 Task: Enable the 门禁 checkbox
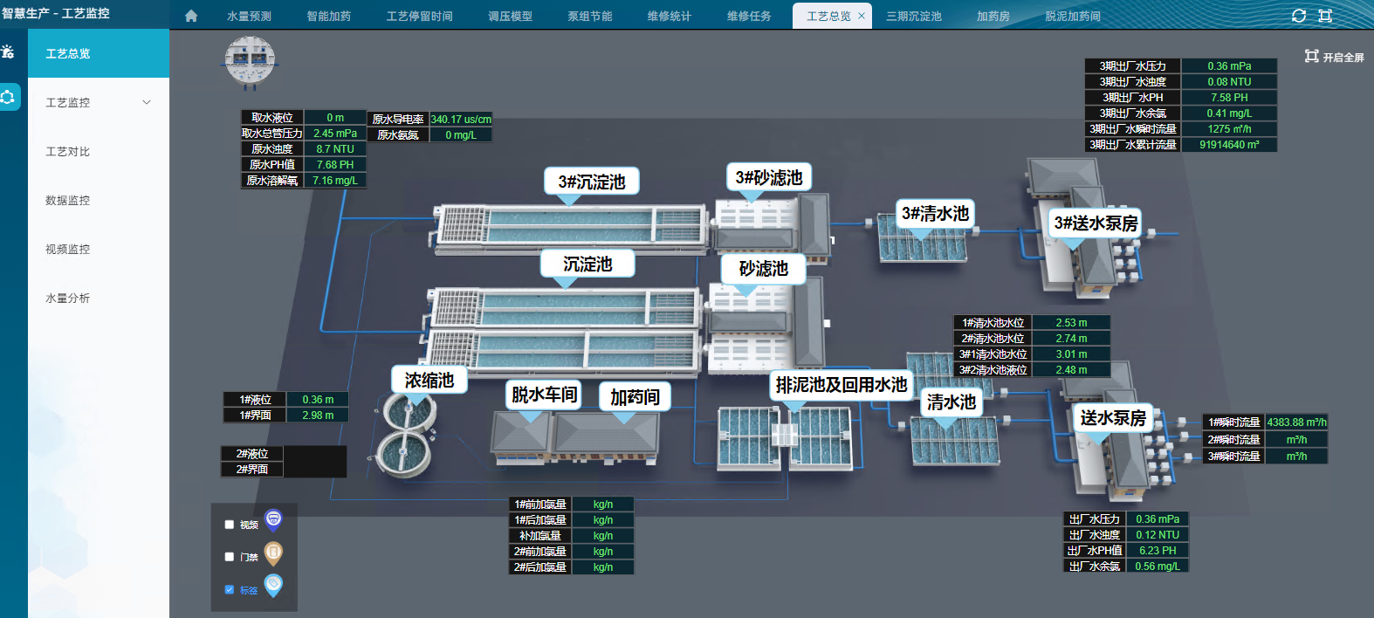point(230,557)
